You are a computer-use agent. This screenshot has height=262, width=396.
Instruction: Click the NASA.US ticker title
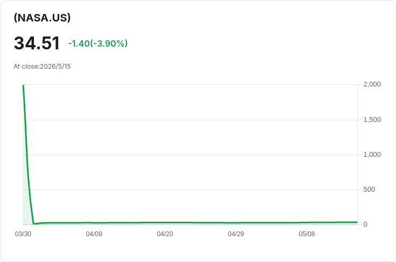(42, 18)
